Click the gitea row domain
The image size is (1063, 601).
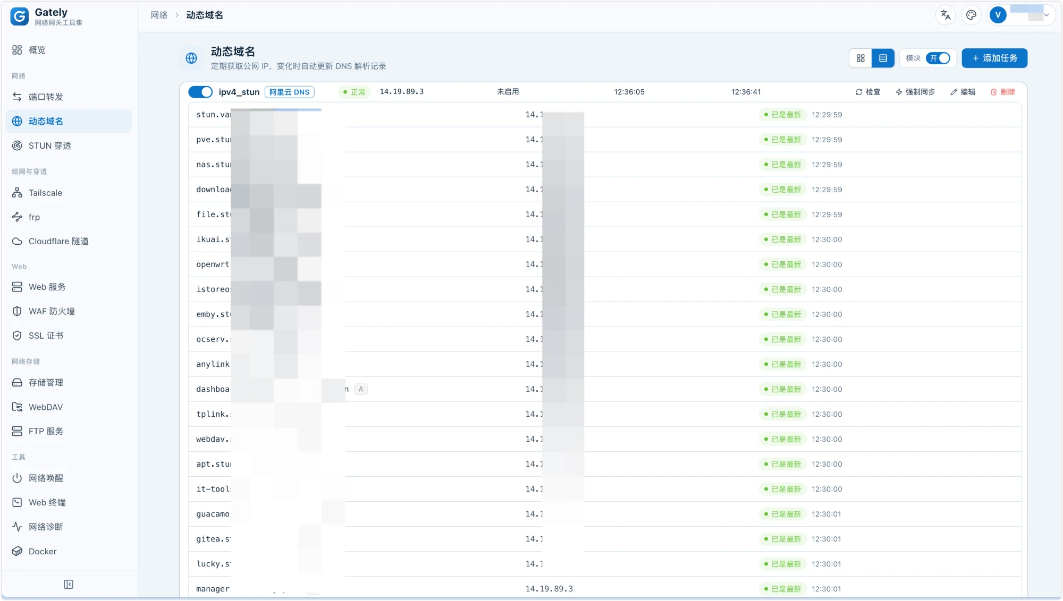click(213, 539)
